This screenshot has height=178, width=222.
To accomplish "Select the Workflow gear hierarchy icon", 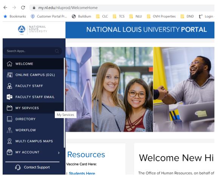I will coord(9,130).
